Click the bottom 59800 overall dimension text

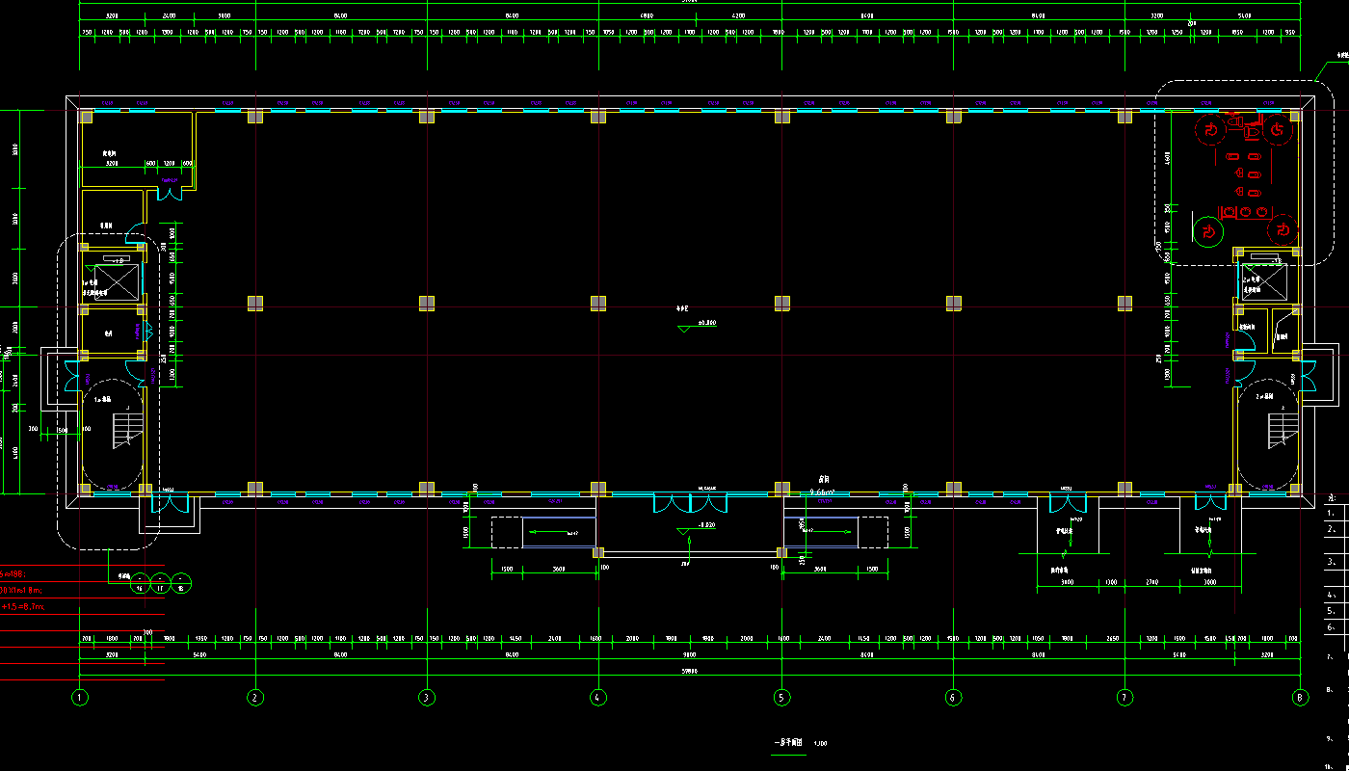(689, 670)
